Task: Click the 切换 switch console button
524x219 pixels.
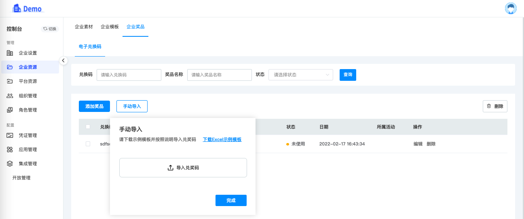Action: pyautogui.click(x=50, y=29)
